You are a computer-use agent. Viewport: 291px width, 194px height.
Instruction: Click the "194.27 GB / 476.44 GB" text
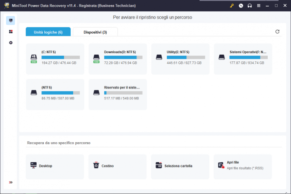click(59, 63)
